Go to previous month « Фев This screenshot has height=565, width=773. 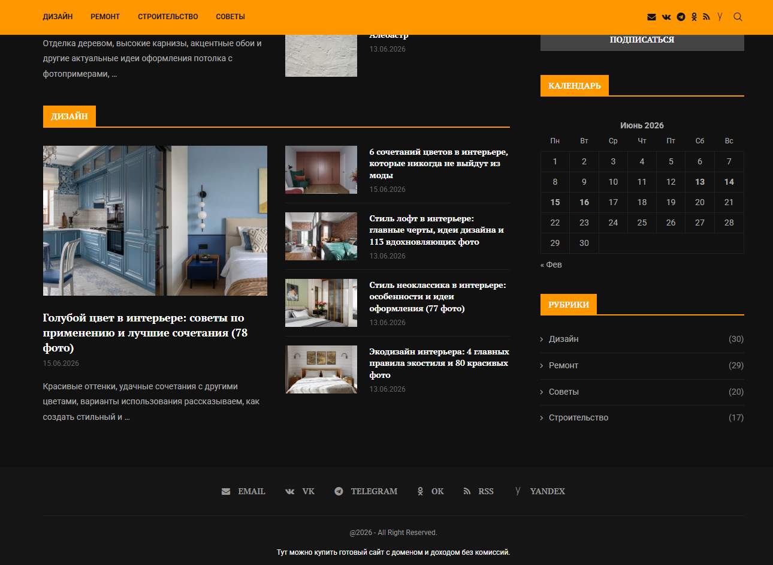pos(551,265)
